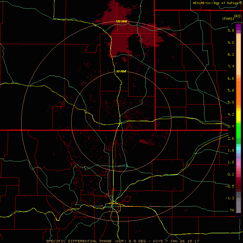This screenshot has height=243, width=243.
Task: Click the 9.0 value on color scale
Action: click(x=231, y=42)
